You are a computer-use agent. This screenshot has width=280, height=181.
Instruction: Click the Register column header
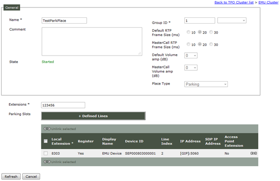click(86, 141)
